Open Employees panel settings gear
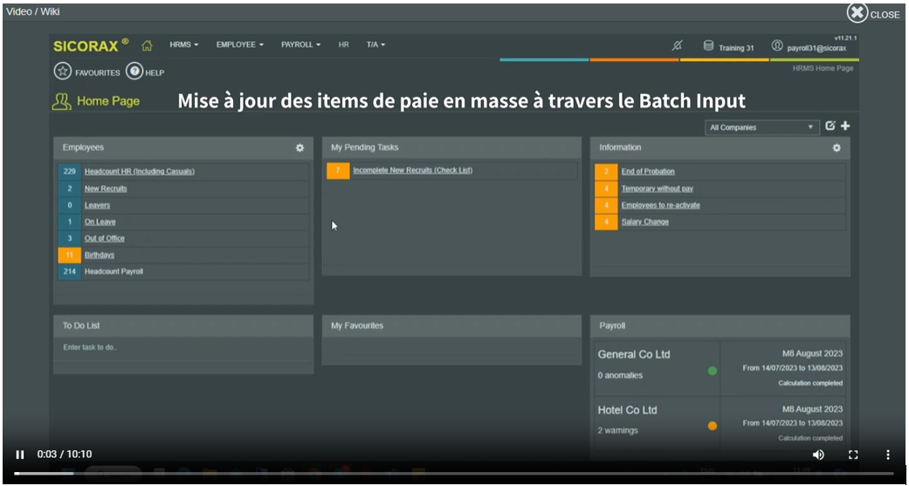The width and height of the screenshot is (909, 486). pyautogui.click(x=300, y=148)
